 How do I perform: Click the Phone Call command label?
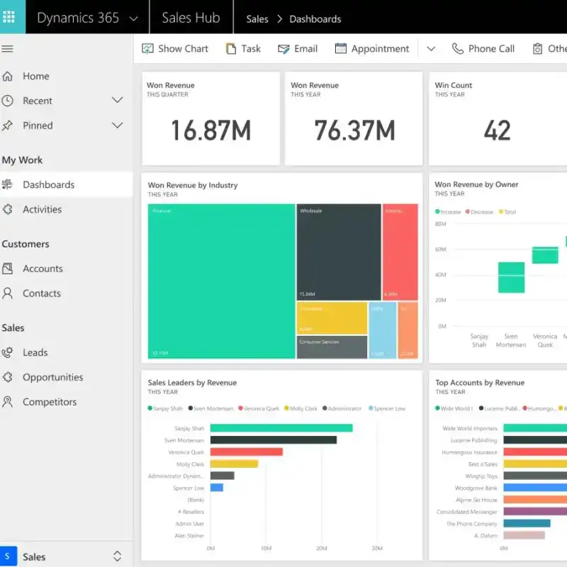click(491, 49)
